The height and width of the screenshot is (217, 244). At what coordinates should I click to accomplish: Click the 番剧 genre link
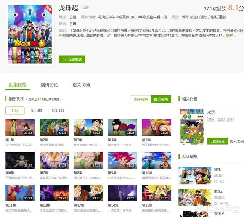(222, 17)
